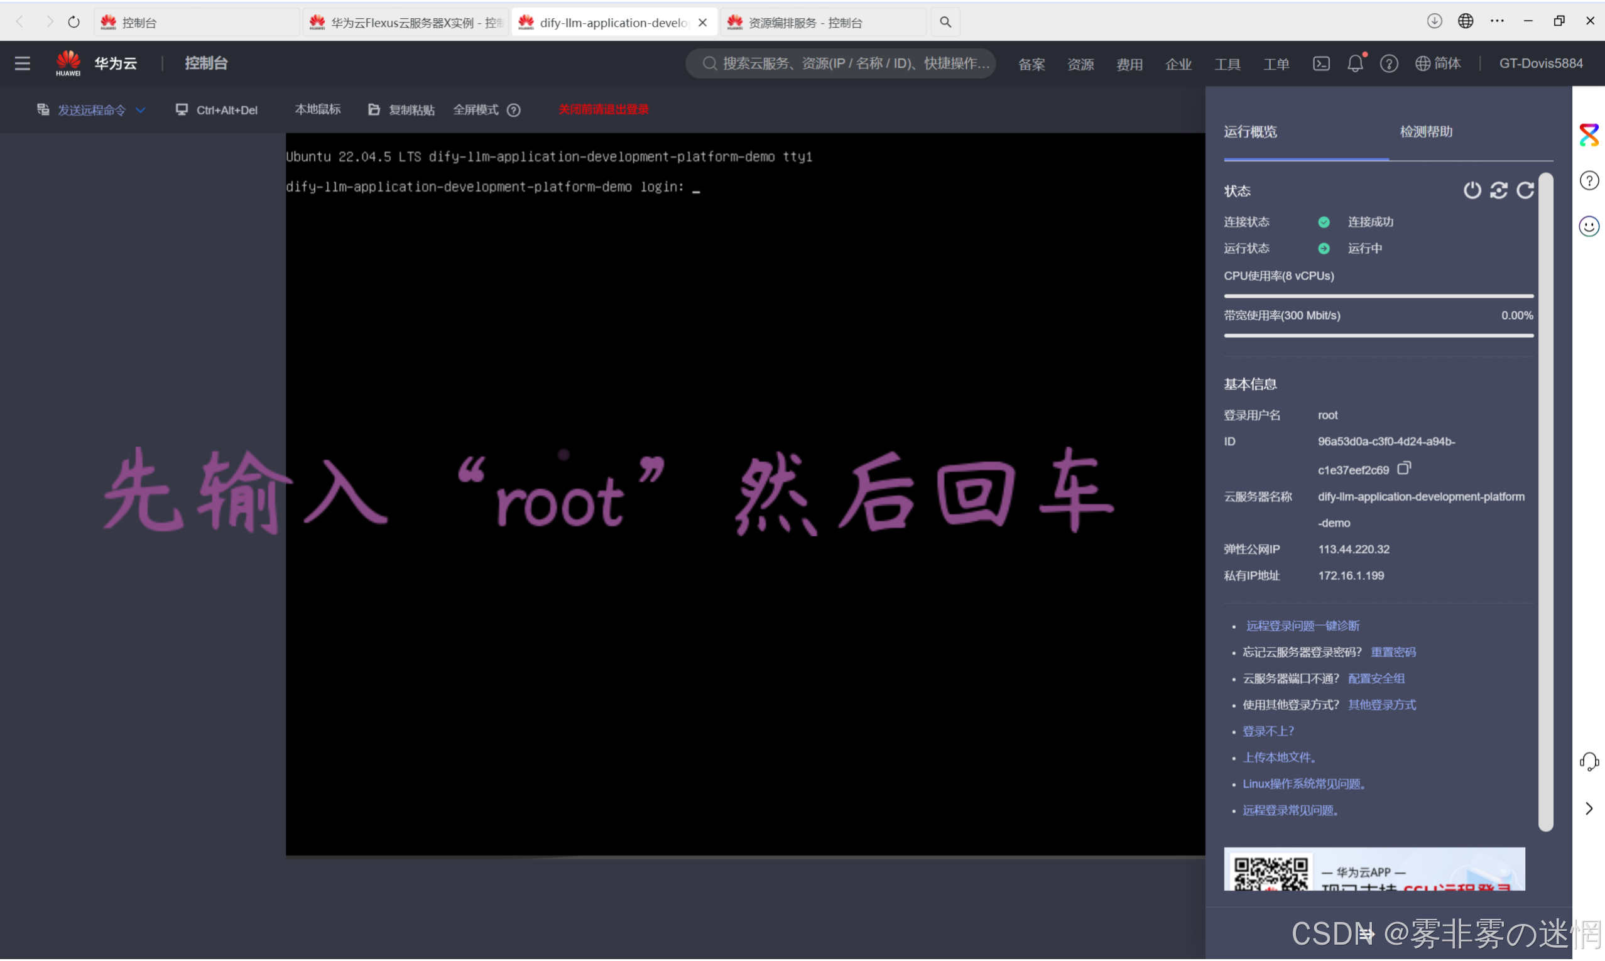Viewport: 1605px width, 961px height.
Task: Click the reconnect sync icon beside power
Action: pos(1498,190)
